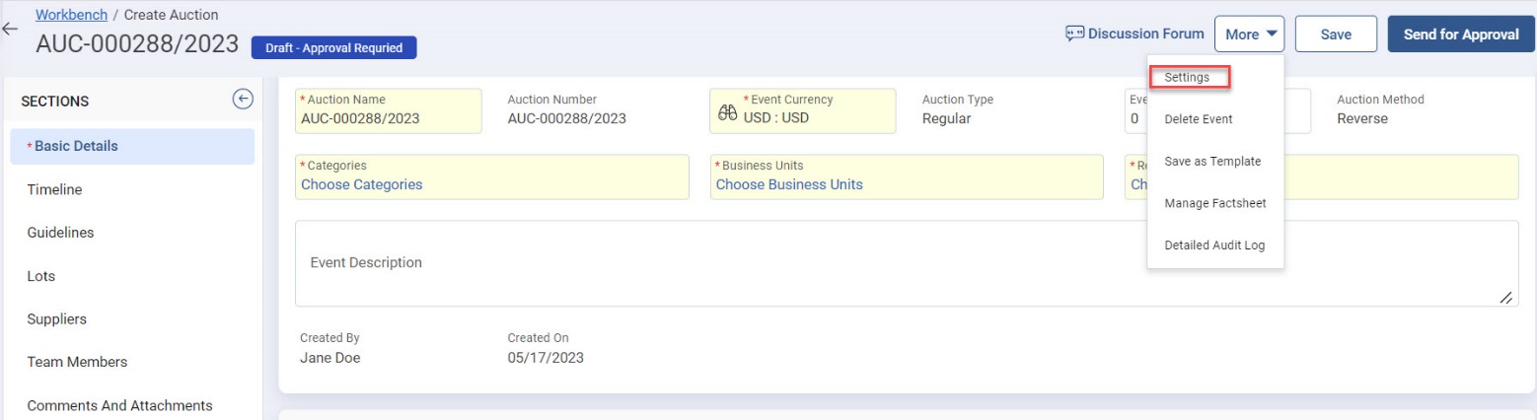Viewport: 1537px width, 420px height.
Task: Click Choose Business Units link
Action: point(788,184)
